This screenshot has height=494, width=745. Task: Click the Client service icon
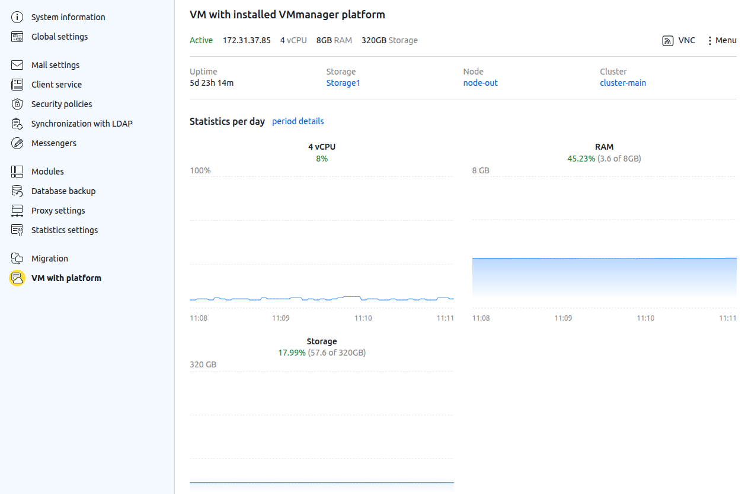(17, 85)
